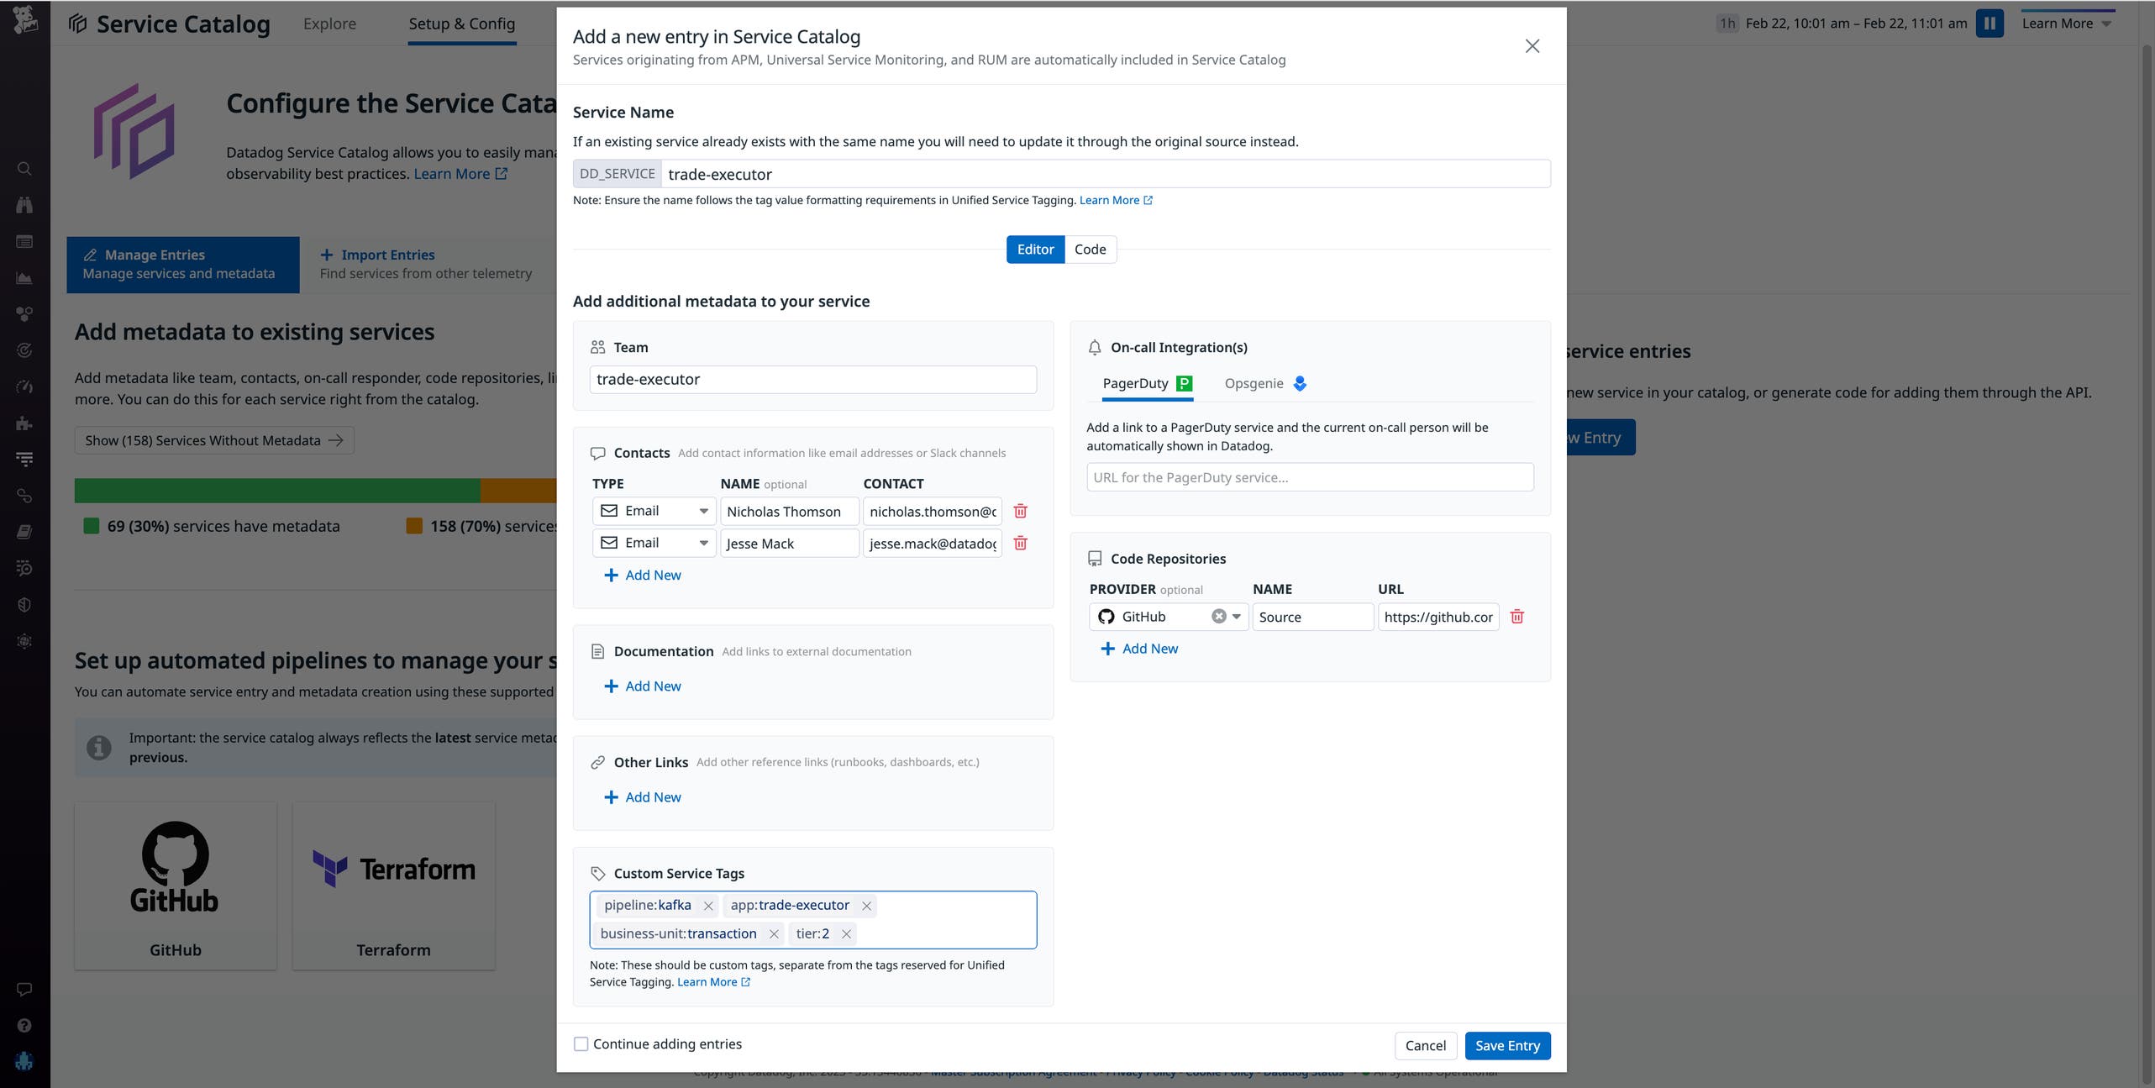This screenshot has width=2155, height=1088.
Task: Open the puzzle-piece integrations sidebar icon
Action: click(x=24, y=423)
